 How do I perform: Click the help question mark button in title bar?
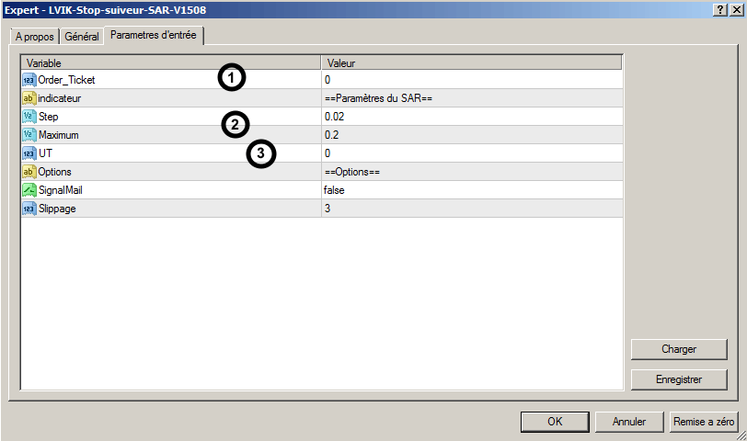718,8
